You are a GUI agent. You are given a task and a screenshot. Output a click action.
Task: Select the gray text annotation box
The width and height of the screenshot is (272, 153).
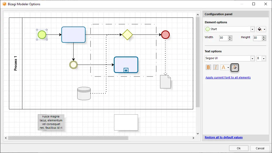(51, 122)
